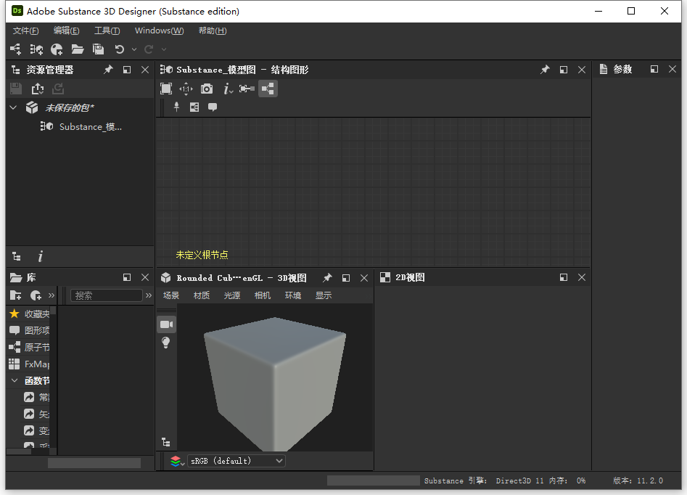Show more library tools beside add filter
Image resolution: width=687 pixels, height=495 pixels.
click(x=52, y=295)
